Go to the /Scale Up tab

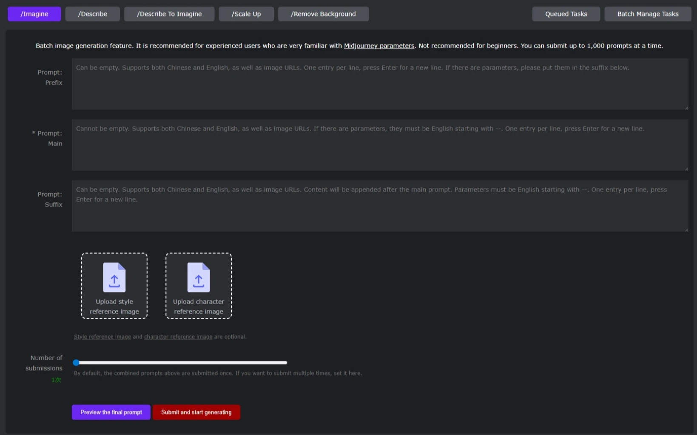pos(246,14)
